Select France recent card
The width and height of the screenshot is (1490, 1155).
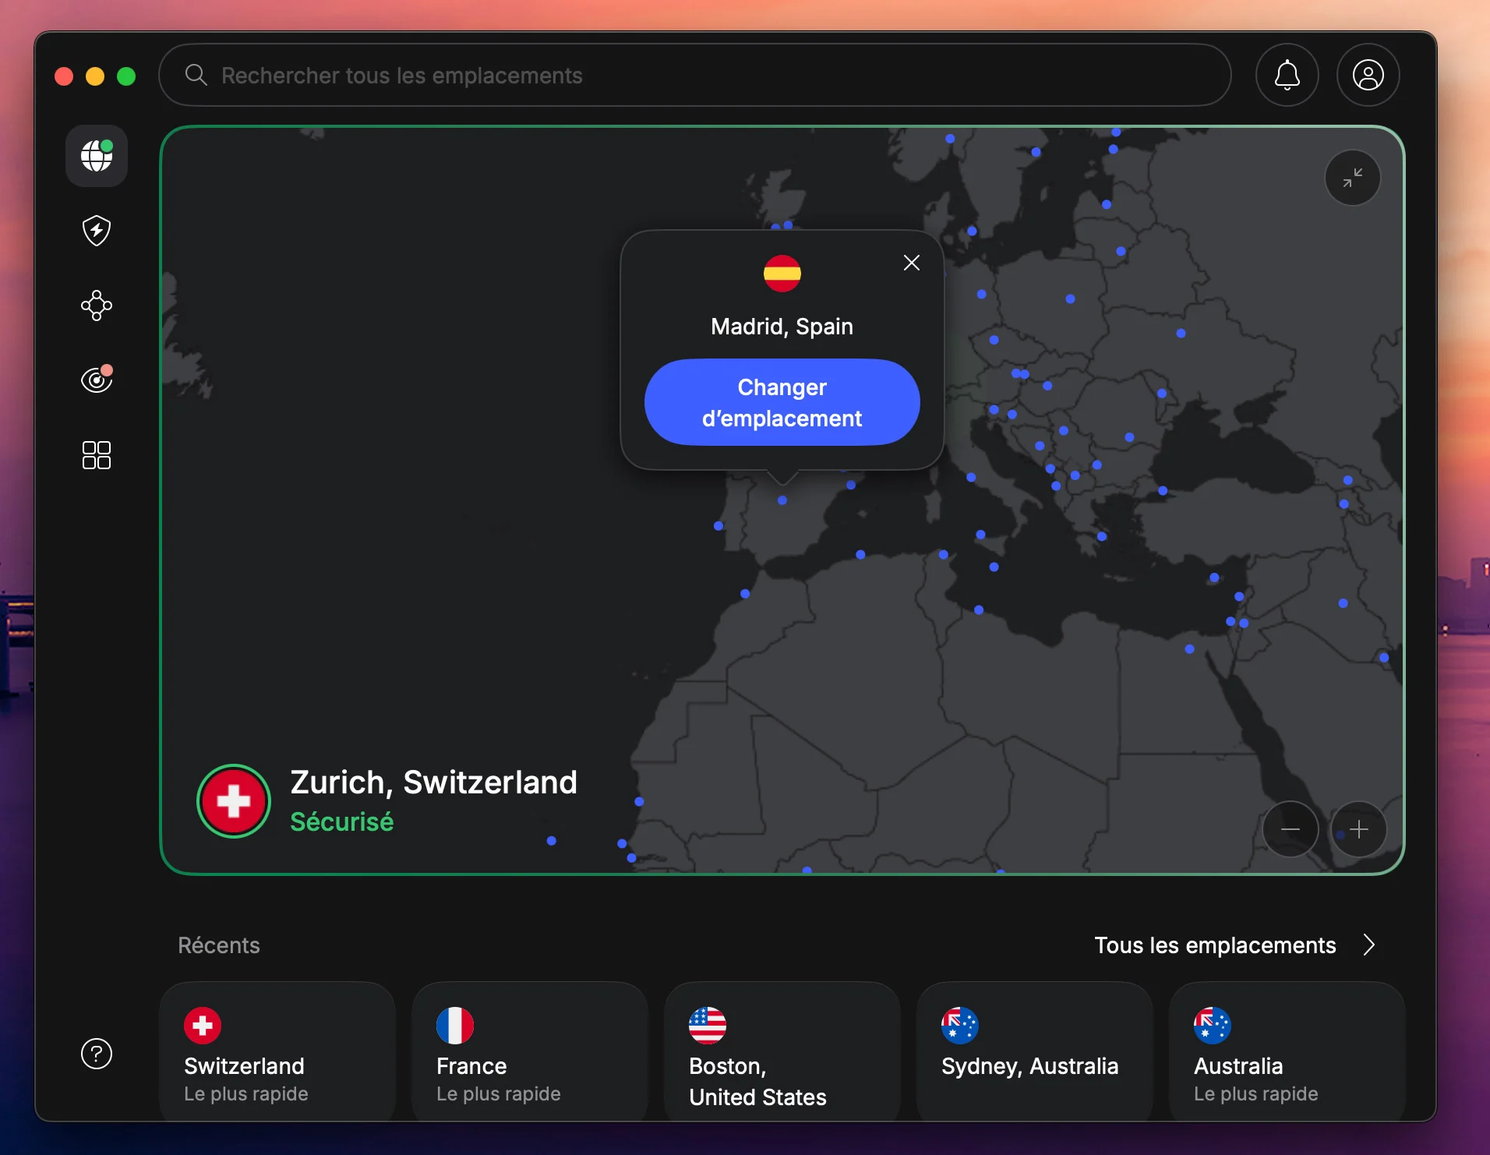(x=530, y=1052)
